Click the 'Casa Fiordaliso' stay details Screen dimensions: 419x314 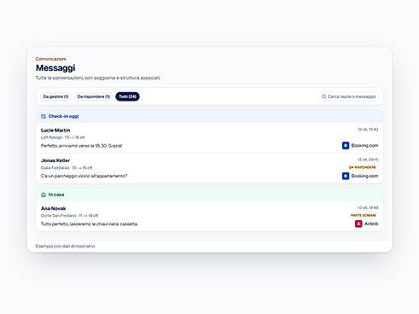click(x=67, y=168)
